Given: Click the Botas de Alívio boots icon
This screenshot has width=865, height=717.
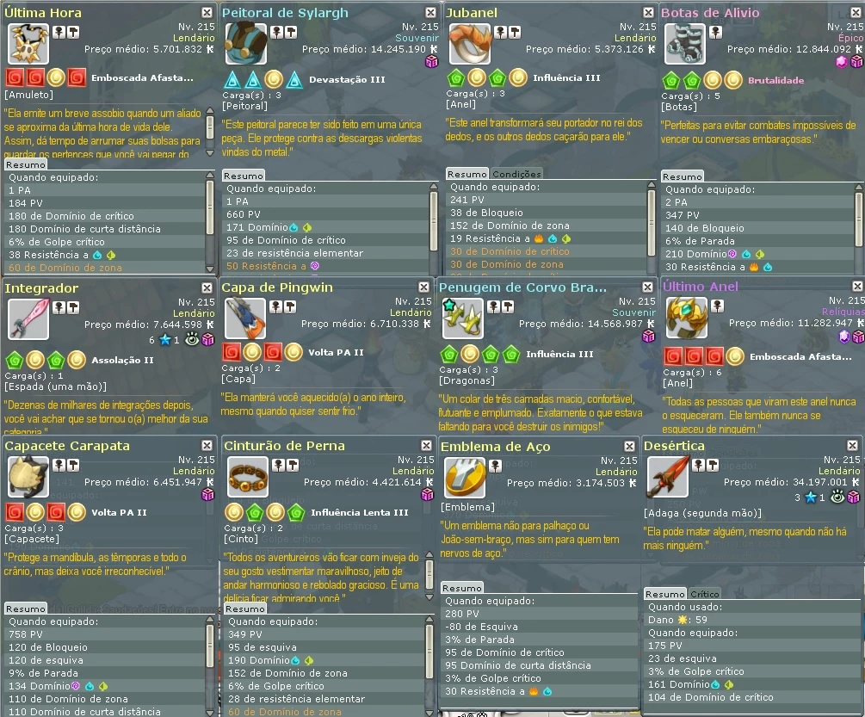Looking at the screenshot, I should (685, 44).
